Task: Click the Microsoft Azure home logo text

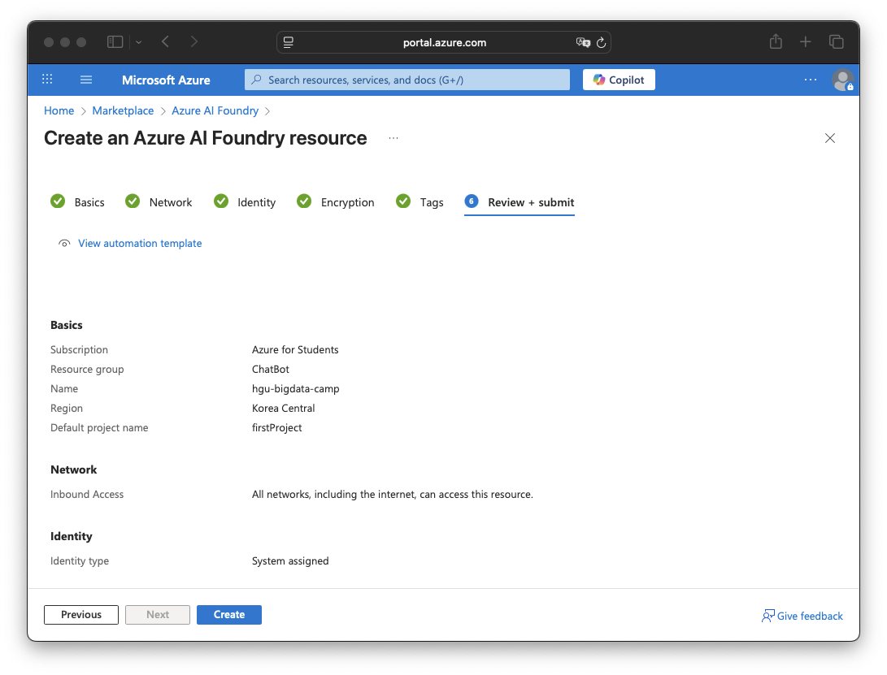Action: point(166,80)
